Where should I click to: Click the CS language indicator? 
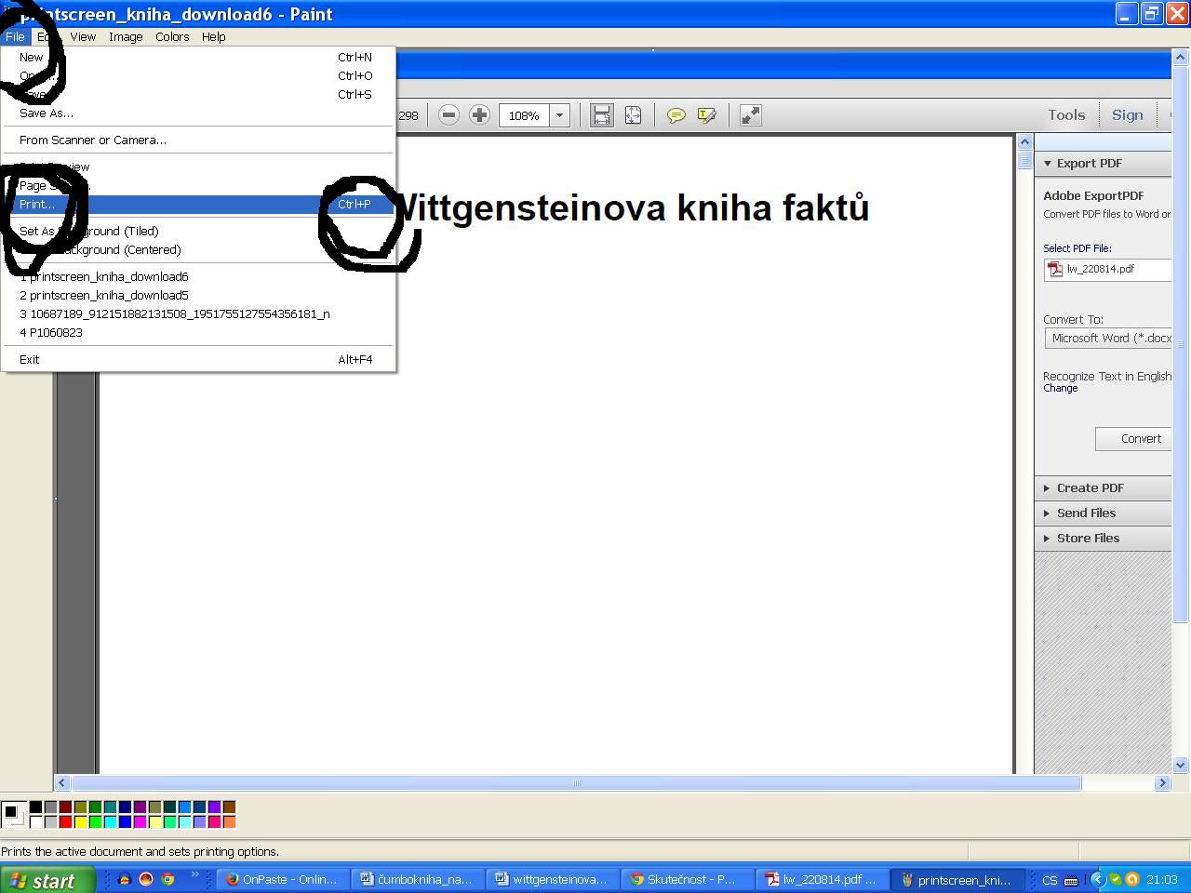click(x=1050, y=879)
